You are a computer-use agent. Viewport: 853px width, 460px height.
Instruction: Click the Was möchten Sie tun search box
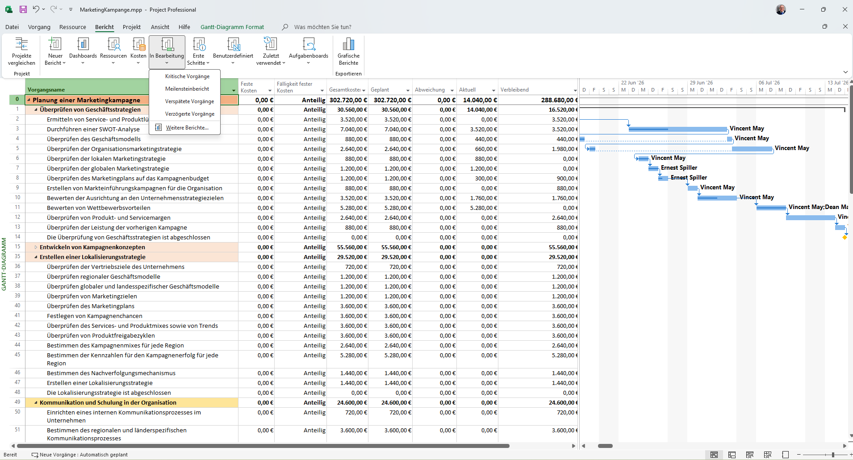coord(322,27)
